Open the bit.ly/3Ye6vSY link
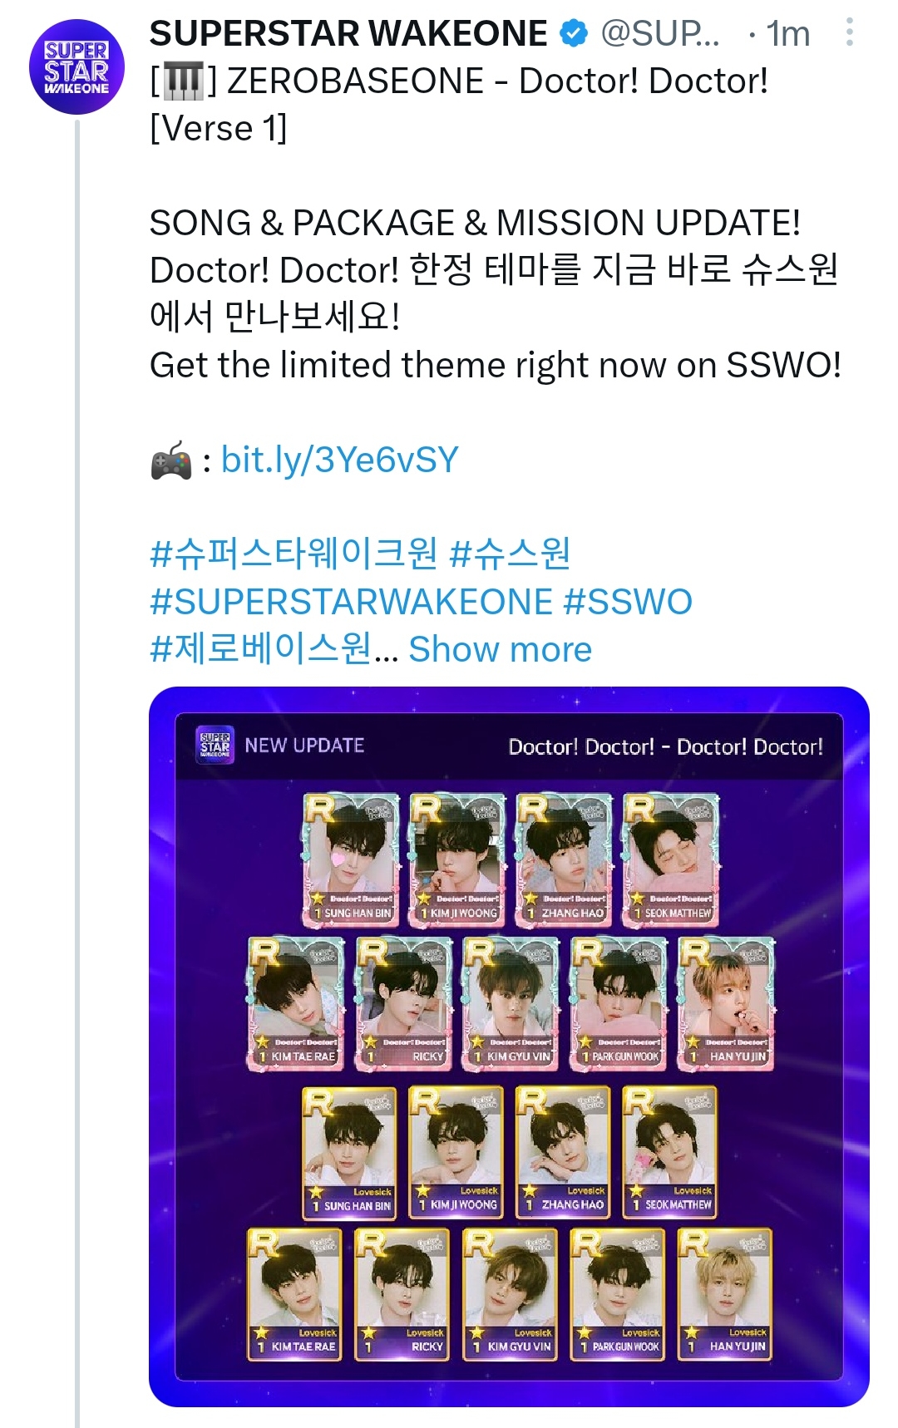Viewport: 898px width, 1428px height. coord(339,460)
